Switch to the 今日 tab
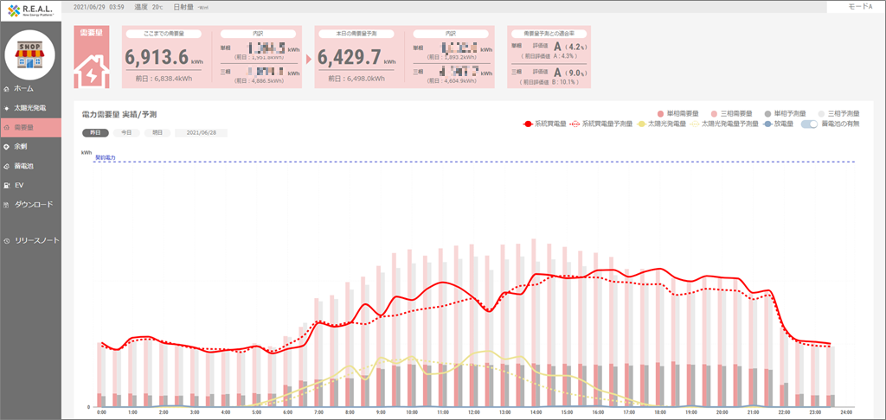Viewport: 886px width, 420px height. point(126,133)
